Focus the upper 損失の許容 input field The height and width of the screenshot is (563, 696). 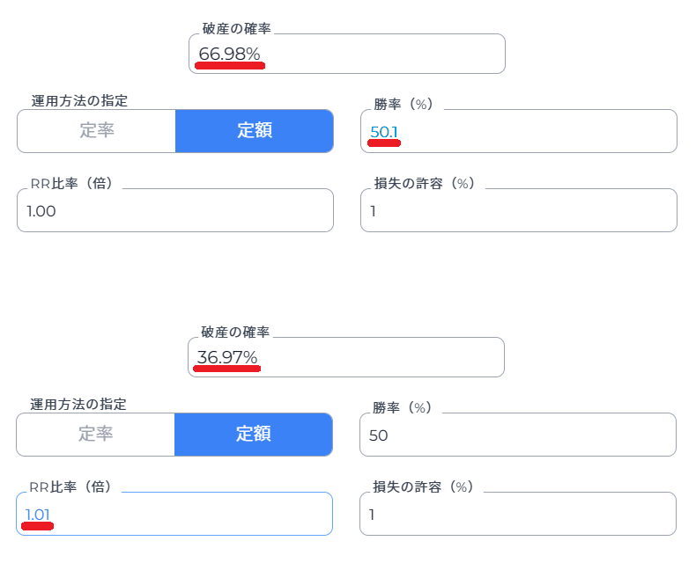[518, 210]
